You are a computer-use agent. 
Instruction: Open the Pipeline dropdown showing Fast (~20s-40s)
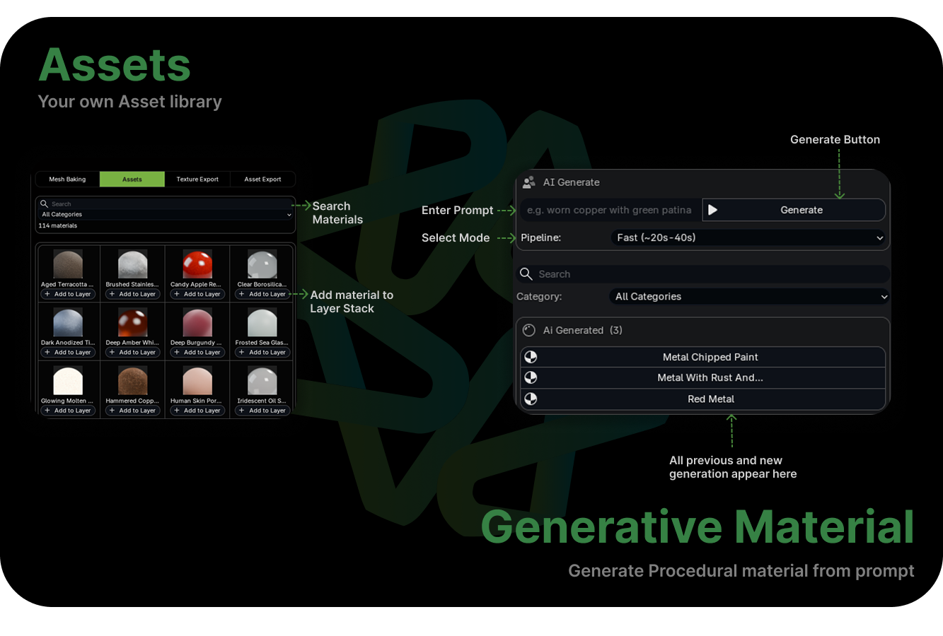pyautogui.click(x=748, y=237)
